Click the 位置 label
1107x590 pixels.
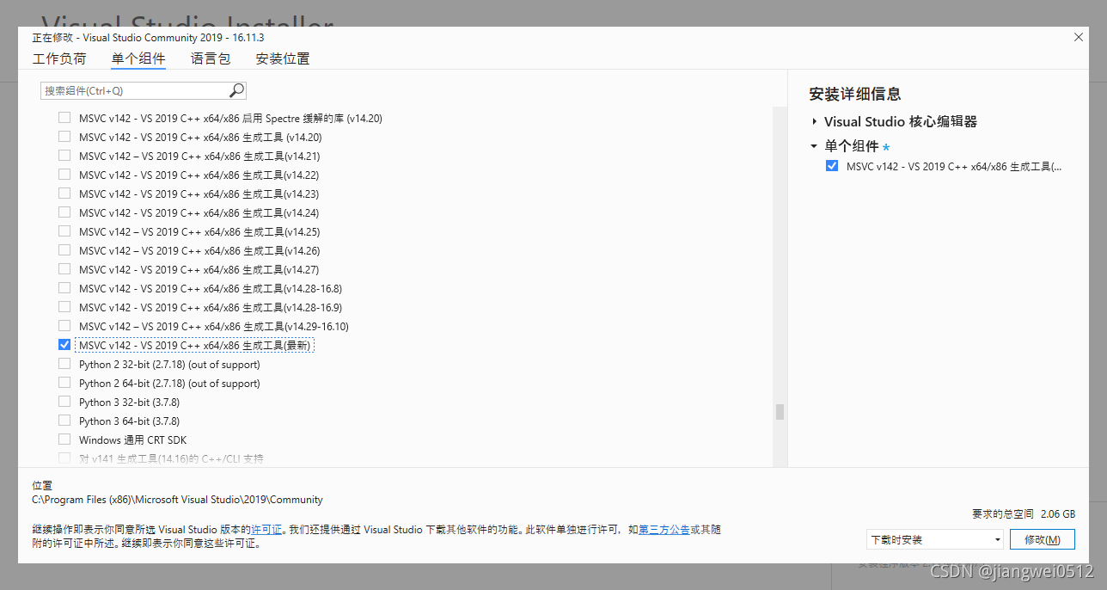coord(42,486)
